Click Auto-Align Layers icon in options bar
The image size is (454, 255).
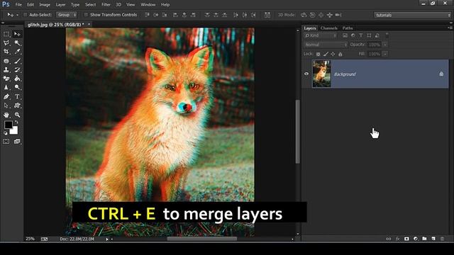[267, 15]
